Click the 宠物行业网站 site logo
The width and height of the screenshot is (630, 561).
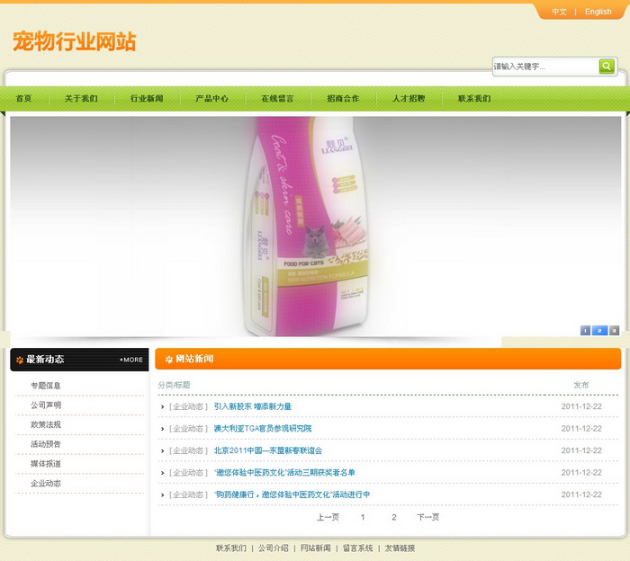pyautogui.click(x=75, y=41)
